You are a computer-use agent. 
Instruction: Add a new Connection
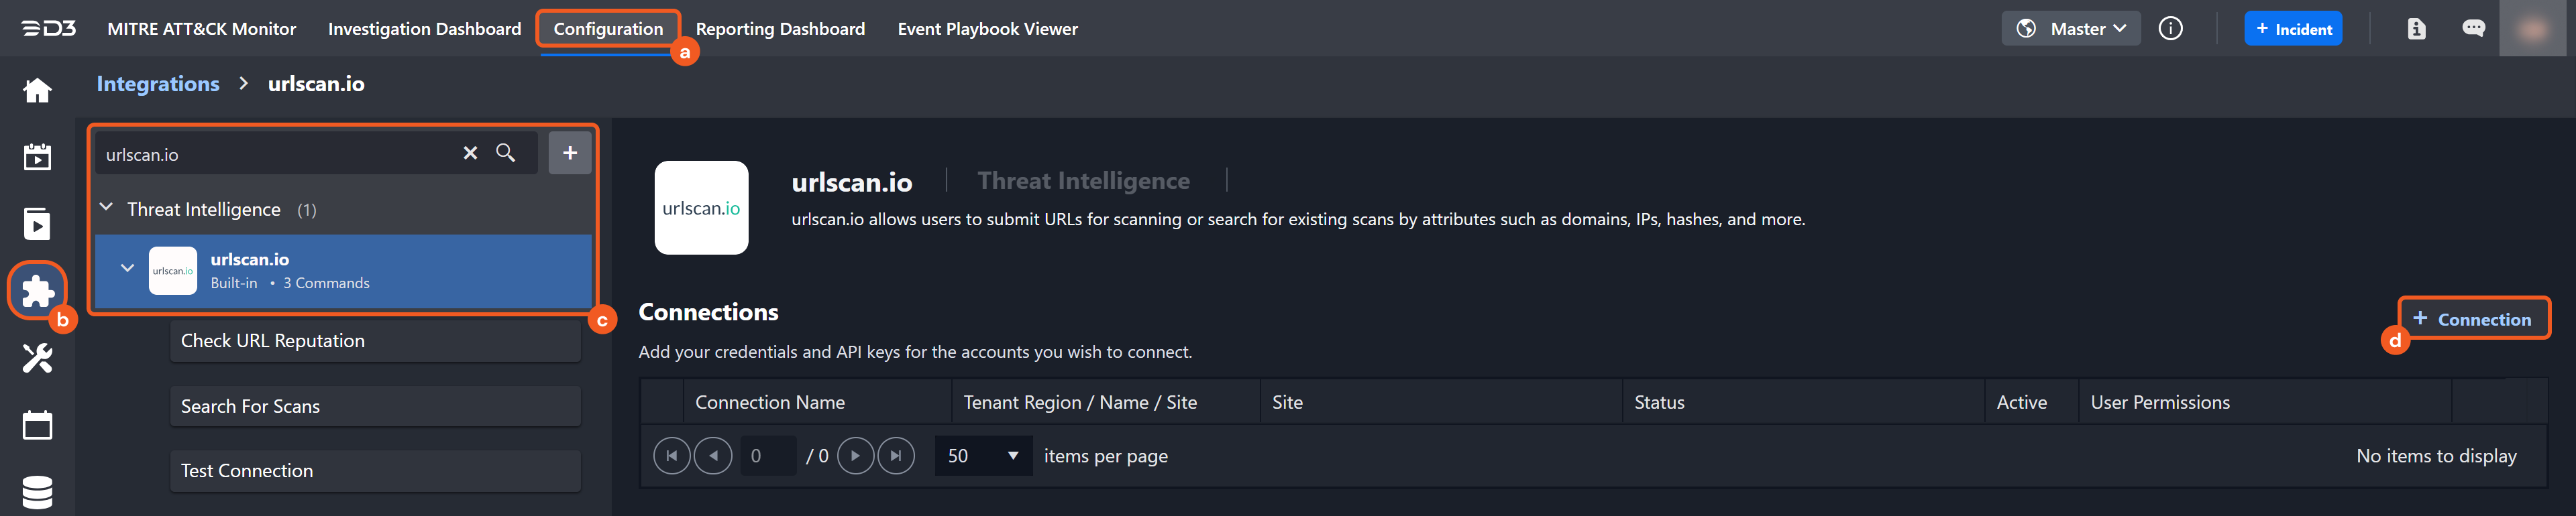[2472, 320]
